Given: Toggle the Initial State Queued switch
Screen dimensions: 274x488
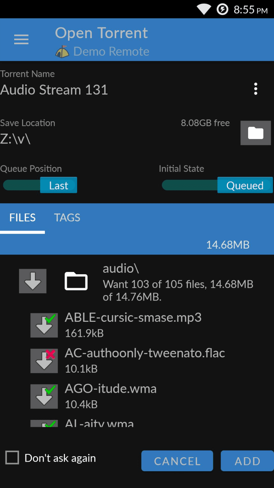Looking at the screenshot, I should (x=217, y=185).
